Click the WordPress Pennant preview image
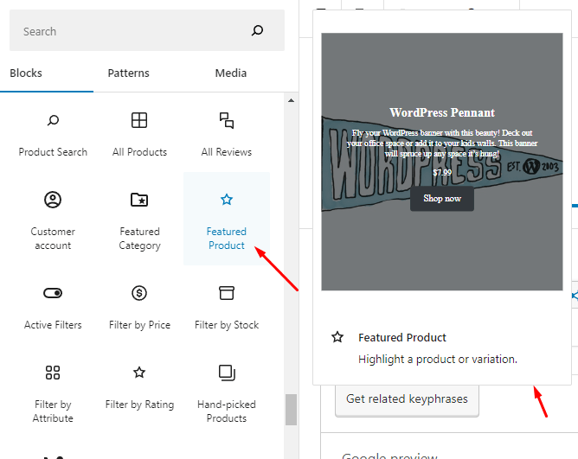 [442, 162]
